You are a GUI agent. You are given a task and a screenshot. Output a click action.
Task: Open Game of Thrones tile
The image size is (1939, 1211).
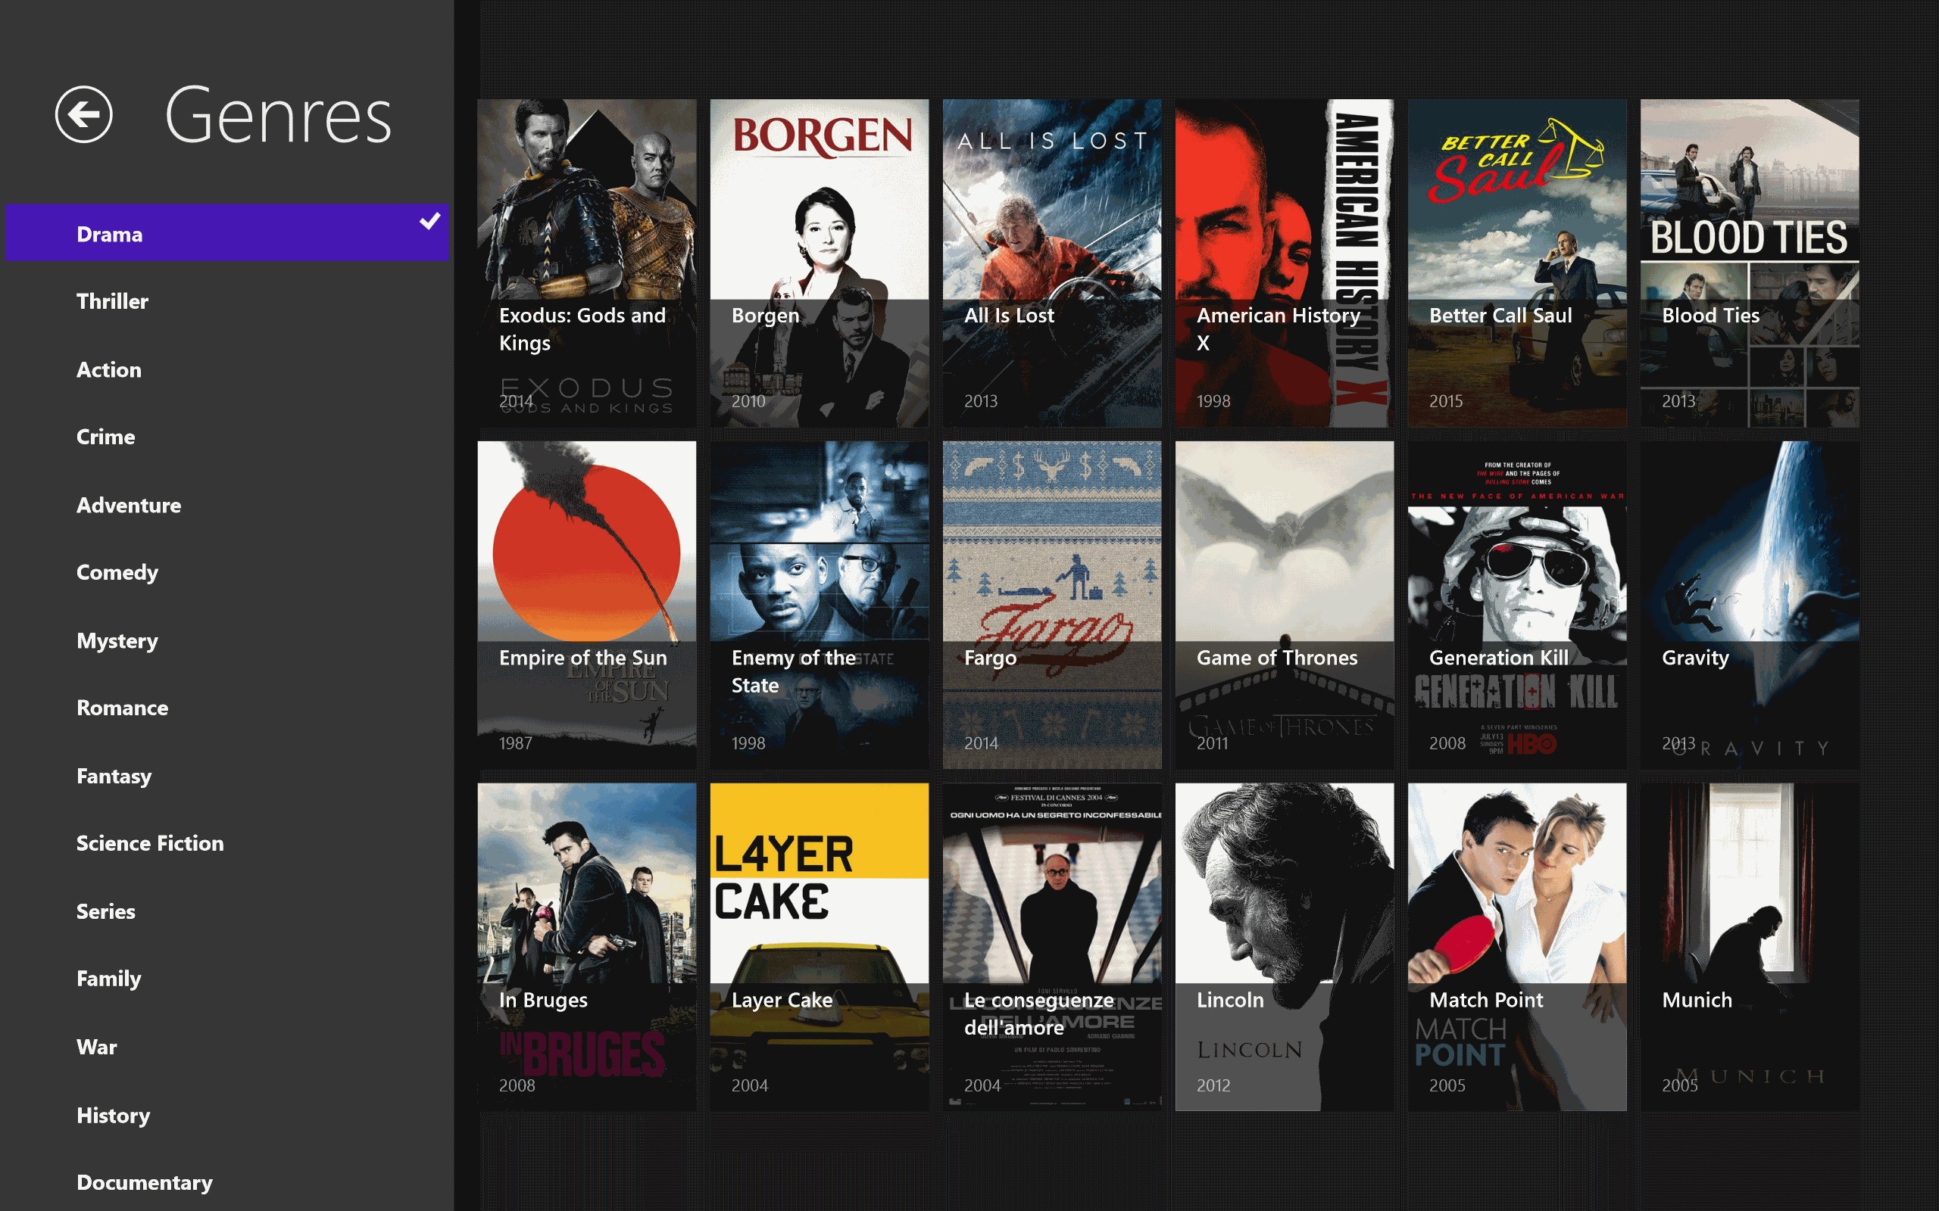point(1284,605)
